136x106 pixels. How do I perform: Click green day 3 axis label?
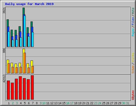pos(17,103)
